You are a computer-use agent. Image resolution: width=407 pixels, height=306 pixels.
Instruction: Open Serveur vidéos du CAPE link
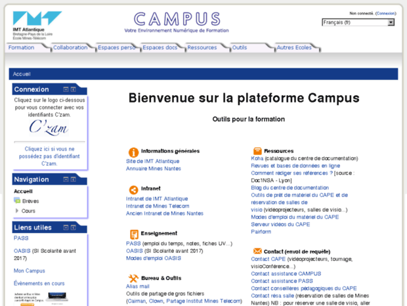click(280, 224)
